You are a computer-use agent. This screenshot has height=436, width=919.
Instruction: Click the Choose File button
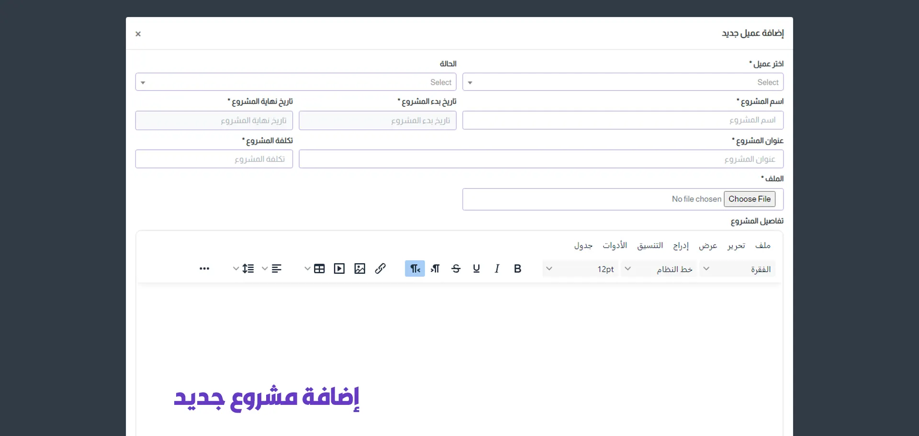click(x=749, y=199)
